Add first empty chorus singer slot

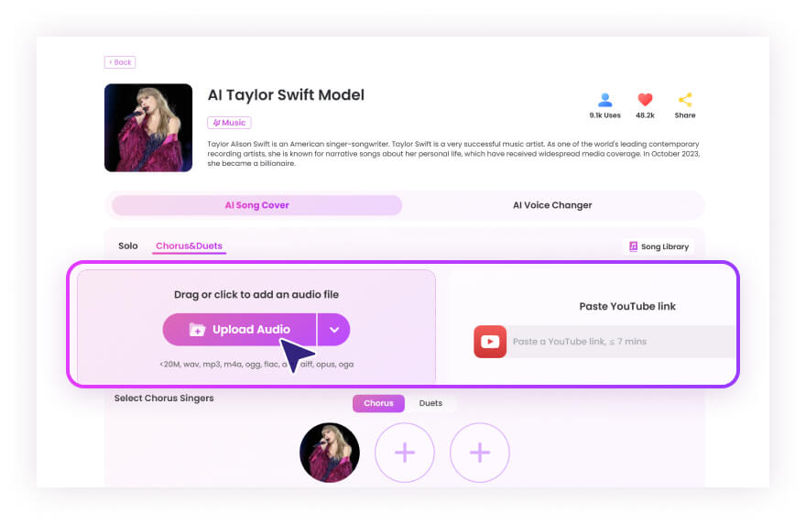405,453
